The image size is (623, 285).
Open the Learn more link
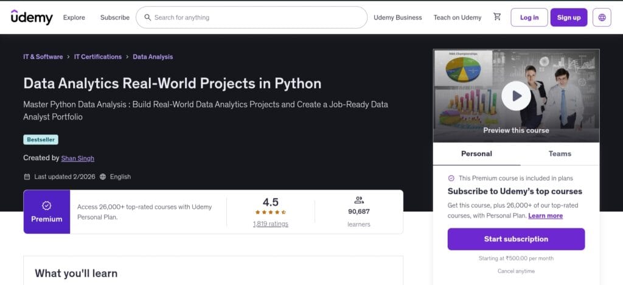pos(546,216)
